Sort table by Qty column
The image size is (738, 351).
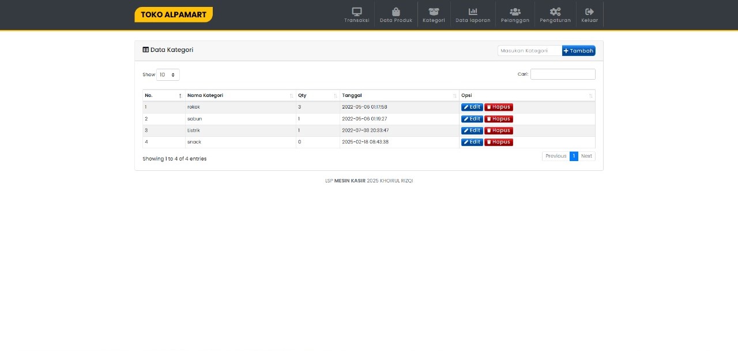click(x=318, y=95)
